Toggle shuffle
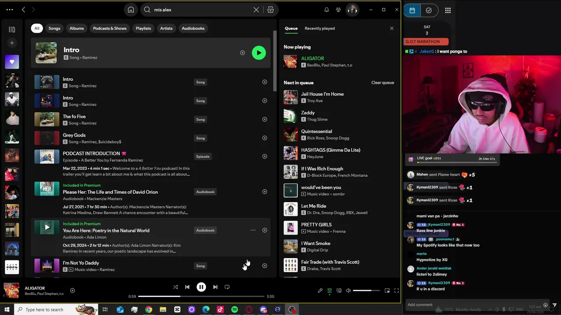Screen dimensions: 561x315 [175, 287]
